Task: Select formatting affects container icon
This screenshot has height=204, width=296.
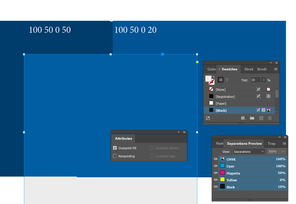Action: click(221, 80)
